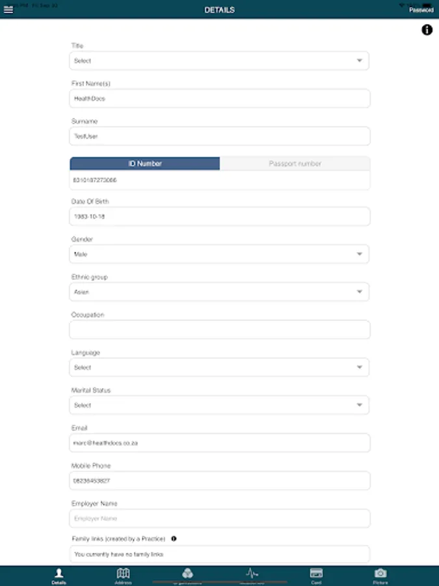Image resolution: width=439 pixels, height=586 pixels.
Task: Click the Employer Name field
Action: click(219, 518)
